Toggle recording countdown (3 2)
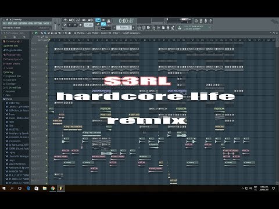Screen dimensions: 279x209 (x=78, y=20)
